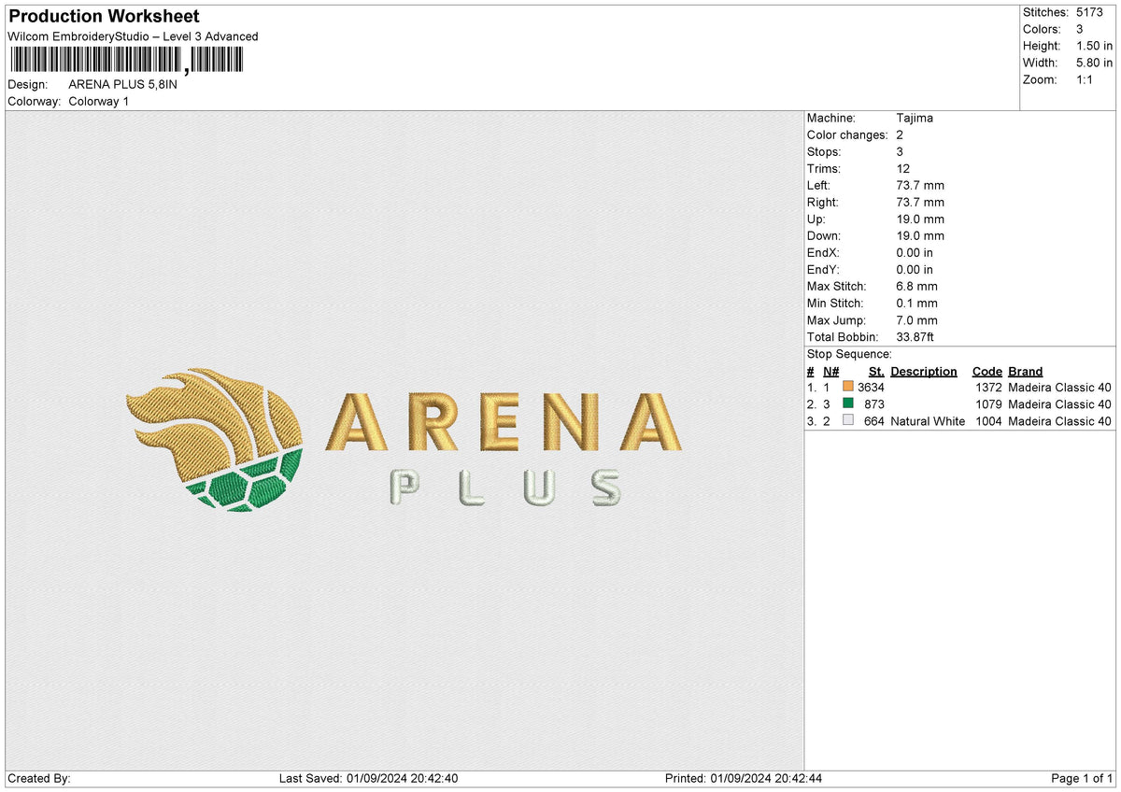Viewport: 1121px width, 792px height.
Task: Click the Machine: label
Action: click(830, 118)
